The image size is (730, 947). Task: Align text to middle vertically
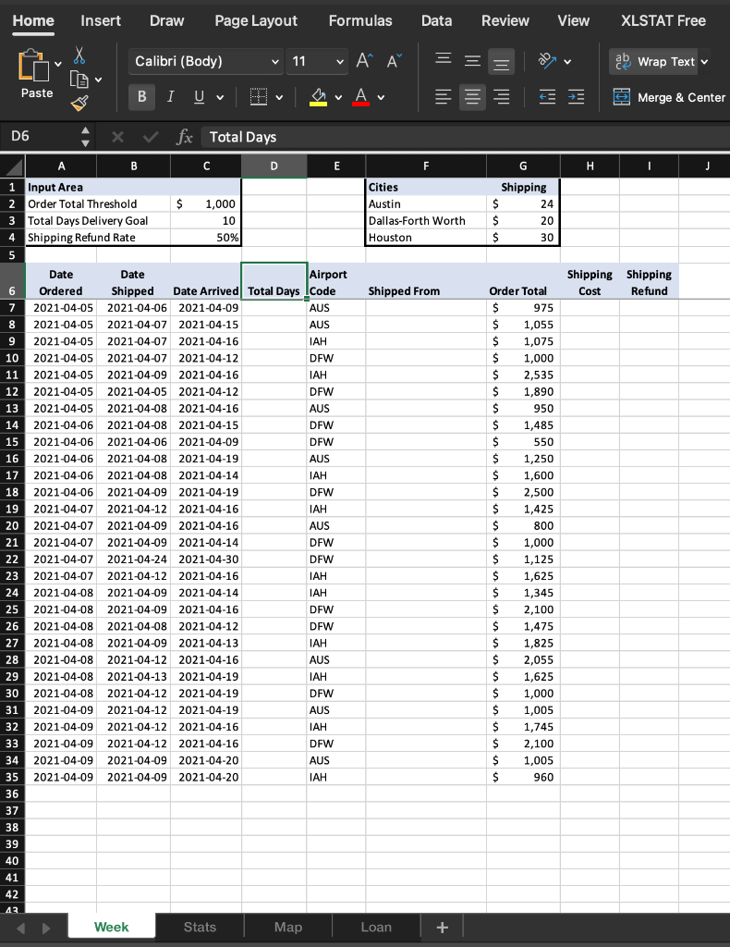point(472,61)
